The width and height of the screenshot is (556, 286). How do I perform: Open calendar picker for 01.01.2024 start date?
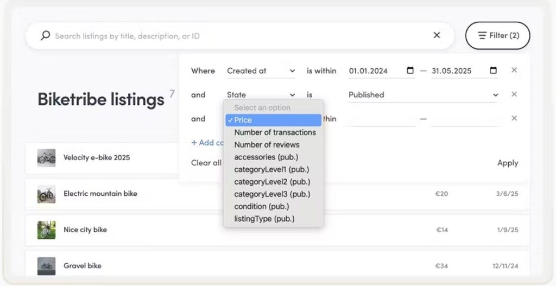pos(410,70)
